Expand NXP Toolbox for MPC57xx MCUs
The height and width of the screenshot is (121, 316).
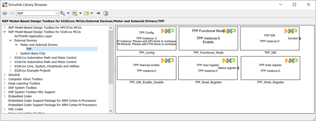coord(4,27)
